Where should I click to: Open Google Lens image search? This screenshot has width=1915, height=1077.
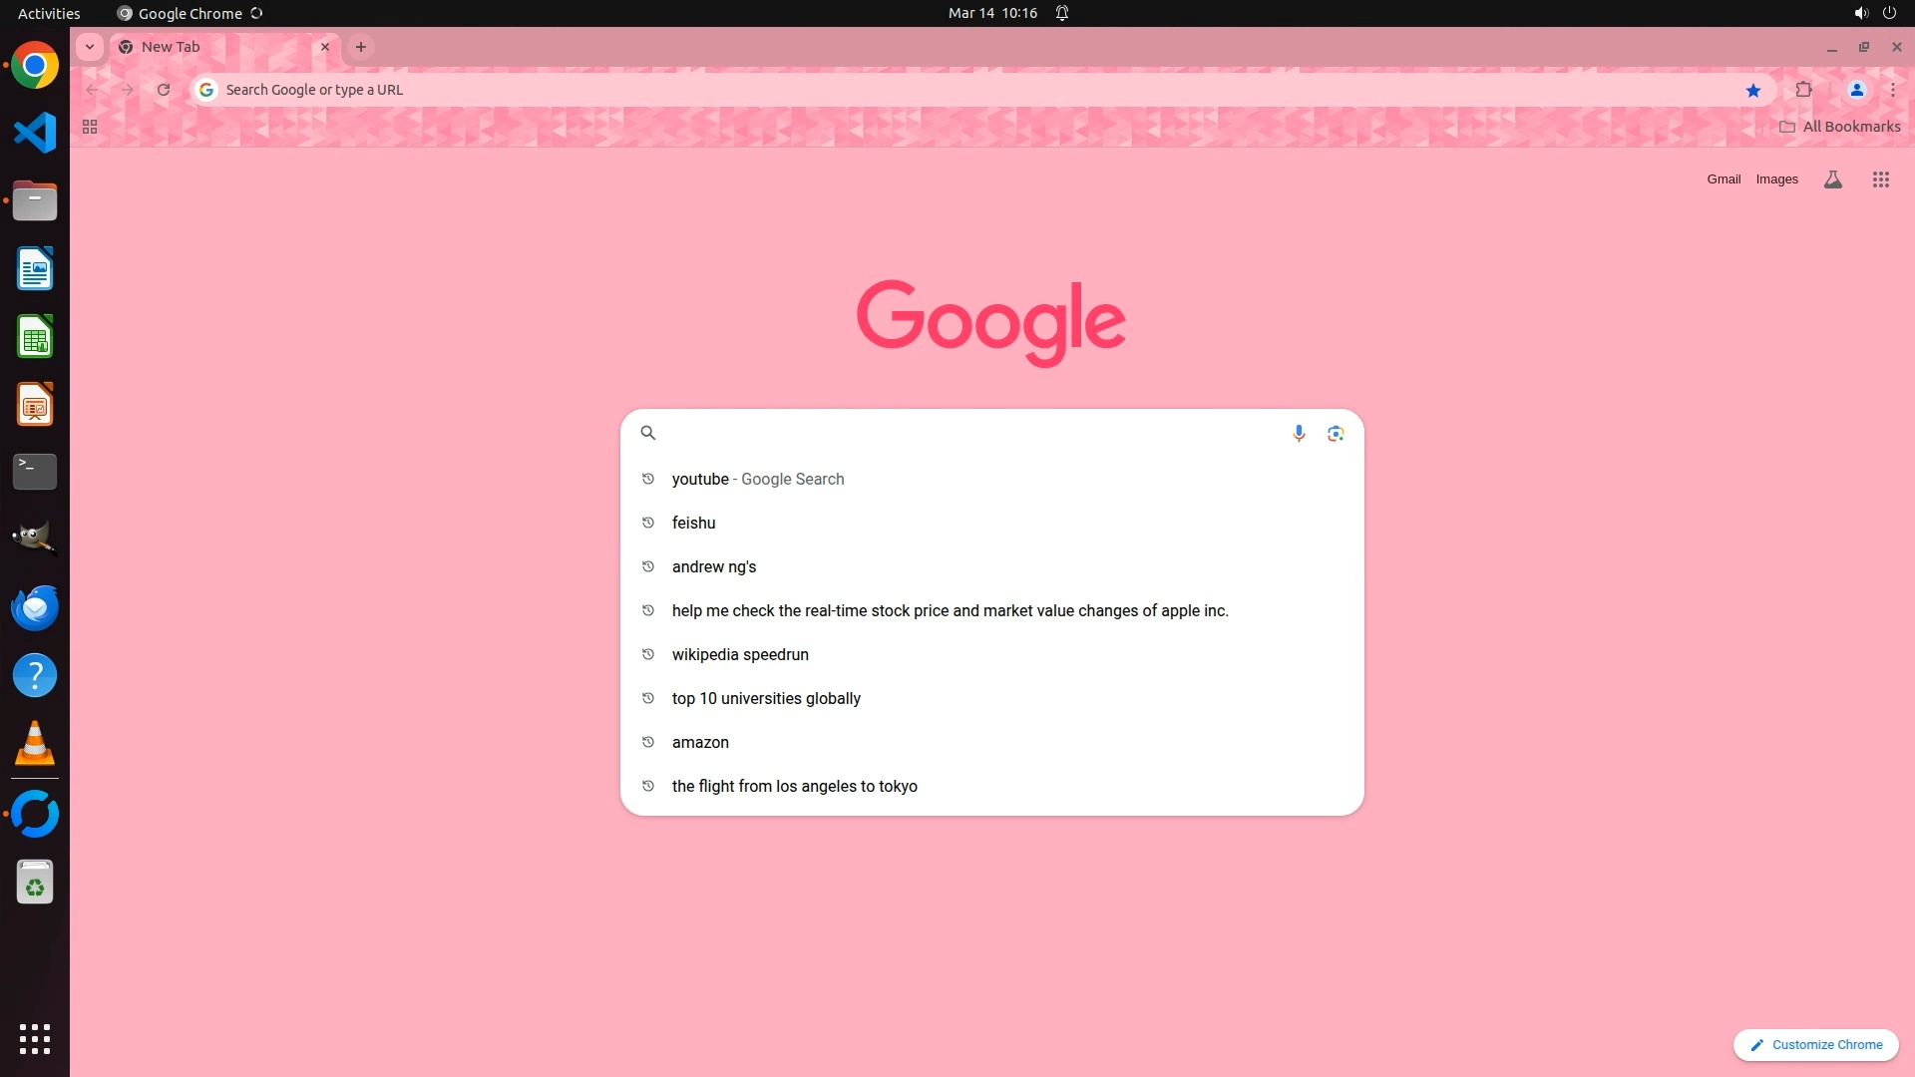coord(1336,433)
